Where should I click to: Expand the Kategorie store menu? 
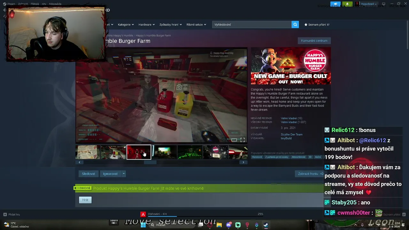click(126, 25)
